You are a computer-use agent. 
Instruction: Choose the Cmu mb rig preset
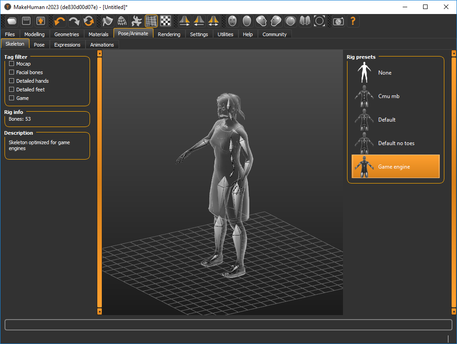point(395,96)
